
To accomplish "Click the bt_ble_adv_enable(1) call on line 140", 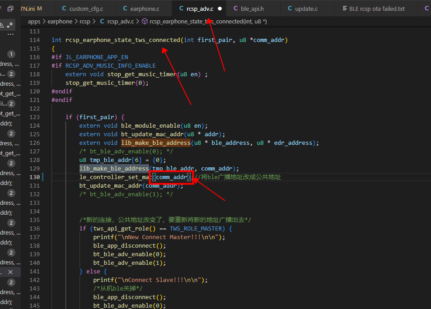I will pos(130,263).
